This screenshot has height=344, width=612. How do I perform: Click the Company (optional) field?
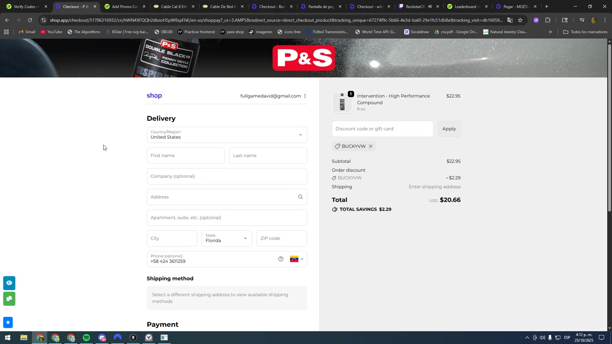click(x=227, y=176)
